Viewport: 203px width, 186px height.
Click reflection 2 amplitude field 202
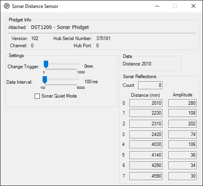click(182, 124)
